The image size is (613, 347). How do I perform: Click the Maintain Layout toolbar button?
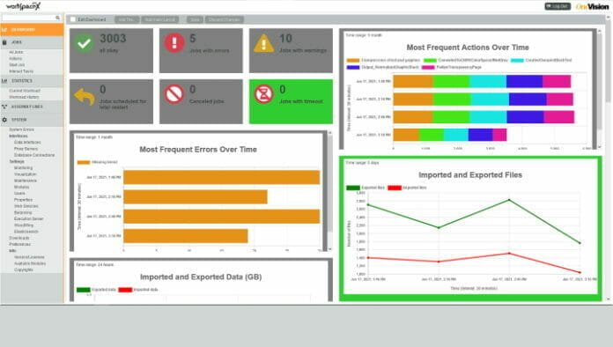160,19
